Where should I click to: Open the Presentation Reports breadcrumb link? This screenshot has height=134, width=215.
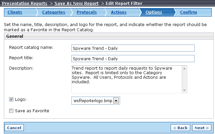pyautogui.click(x=24, y=3)
